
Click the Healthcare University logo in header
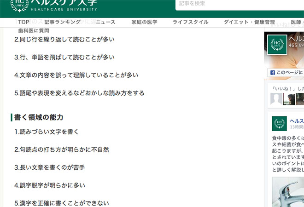pos(19,6)
